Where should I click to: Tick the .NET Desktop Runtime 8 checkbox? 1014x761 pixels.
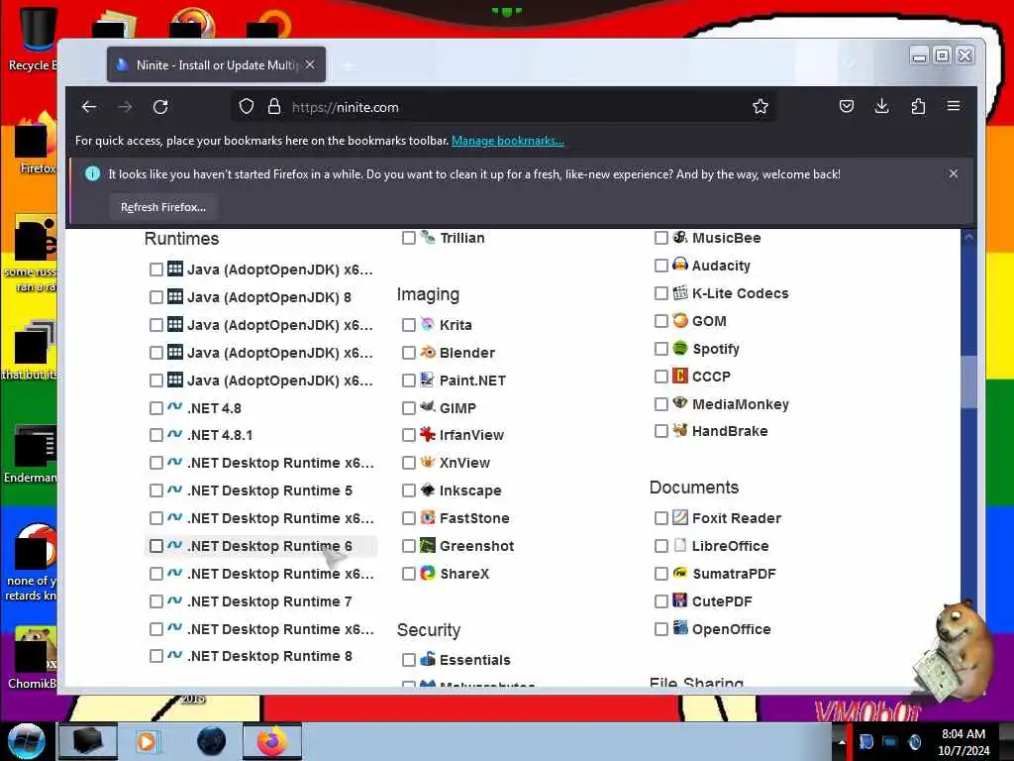pos(155,656)
